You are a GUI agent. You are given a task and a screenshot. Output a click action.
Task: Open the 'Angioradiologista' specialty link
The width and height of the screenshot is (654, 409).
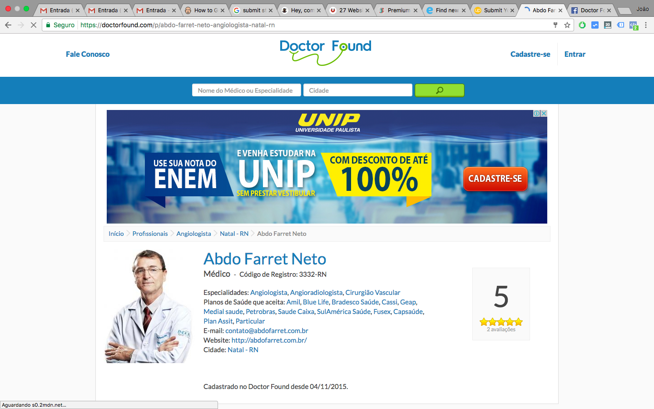[317, 293]
